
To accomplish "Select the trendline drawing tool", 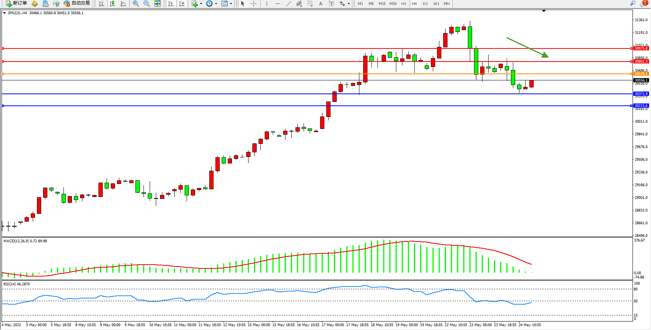I will [289, 3].
